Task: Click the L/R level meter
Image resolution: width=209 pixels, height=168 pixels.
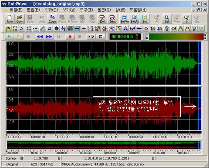Action: (x=176, y=37)
